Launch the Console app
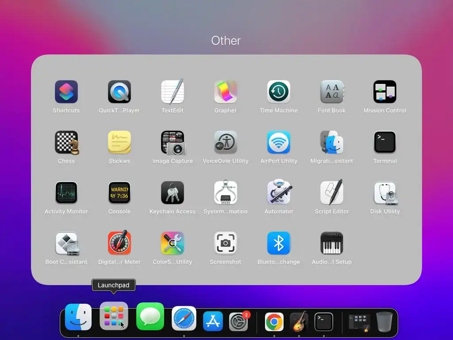This screenshot has width=453, height=340. point(119,193)
